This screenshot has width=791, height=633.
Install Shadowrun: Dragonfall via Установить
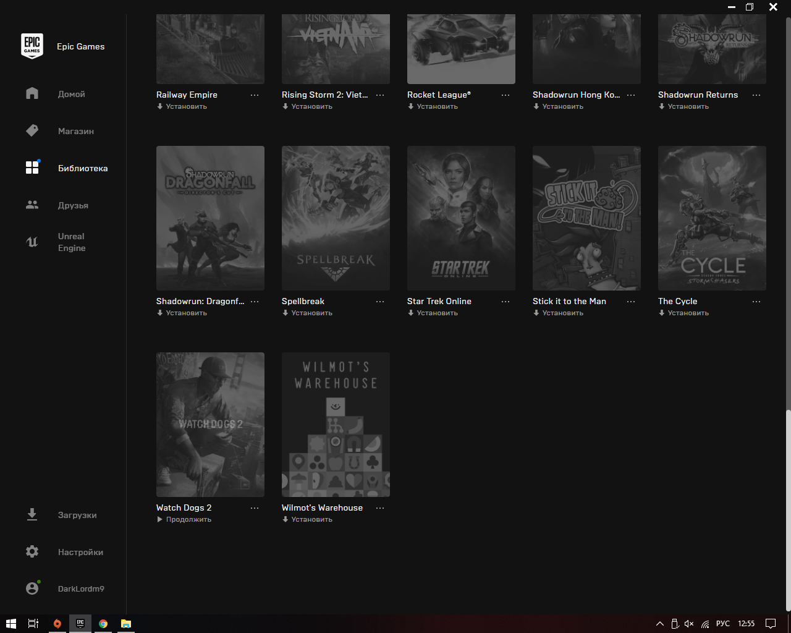[x=182, y=313]
